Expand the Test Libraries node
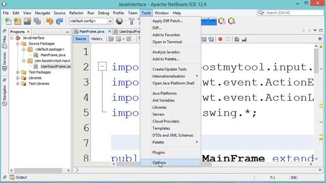Screen dimensions: 326x183 tap(18, 83)
